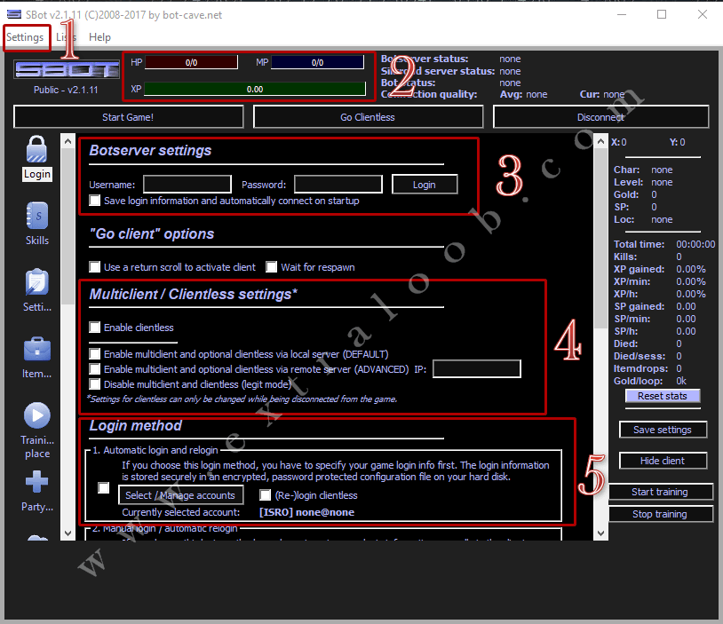Click the Gold/loop label
The image size is (723, 624).
coord(638,381)
